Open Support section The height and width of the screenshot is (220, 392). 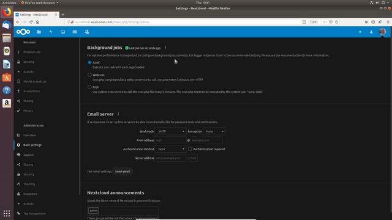[x=28, y=155]
